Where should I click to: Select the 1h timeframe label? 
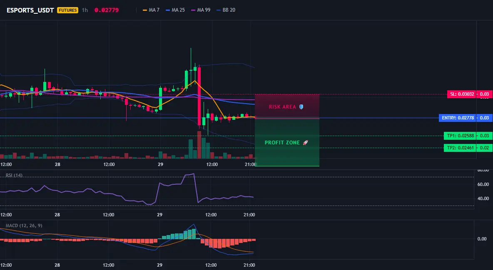(85, 10)
